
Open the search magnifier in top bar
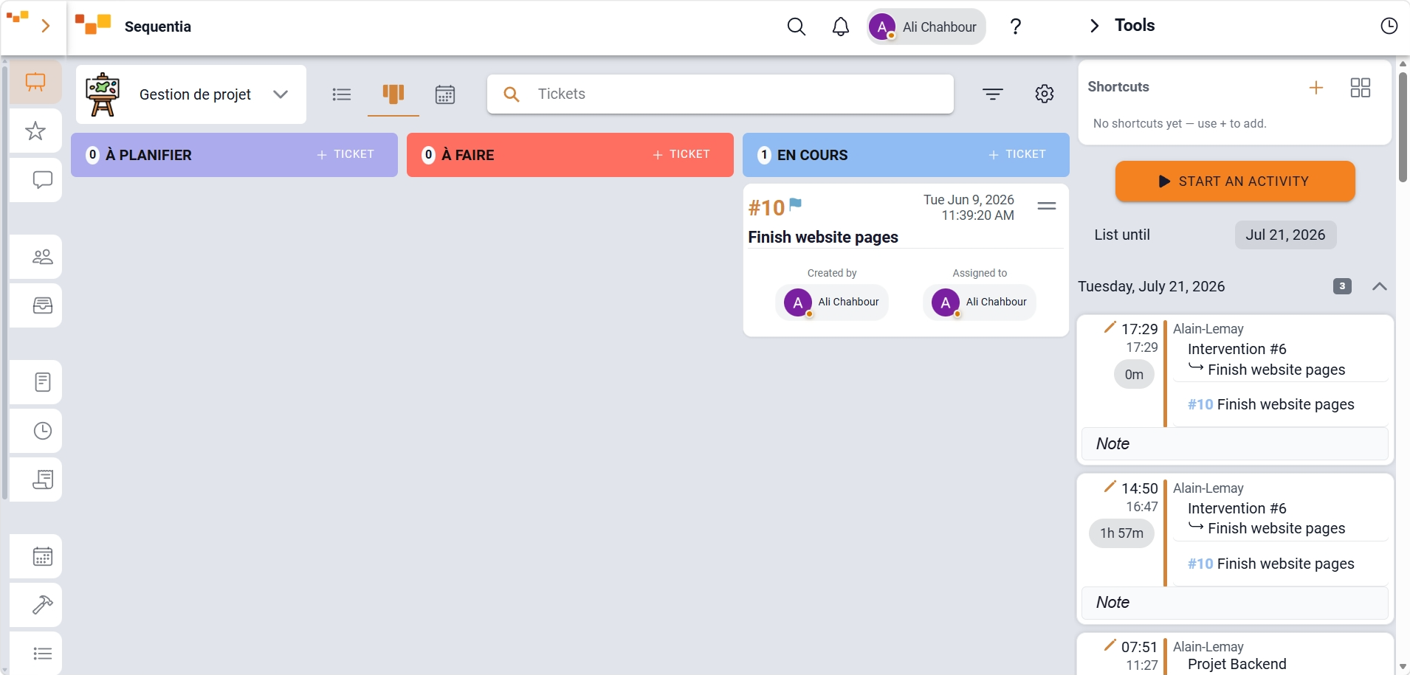click(x=796, y=27)
